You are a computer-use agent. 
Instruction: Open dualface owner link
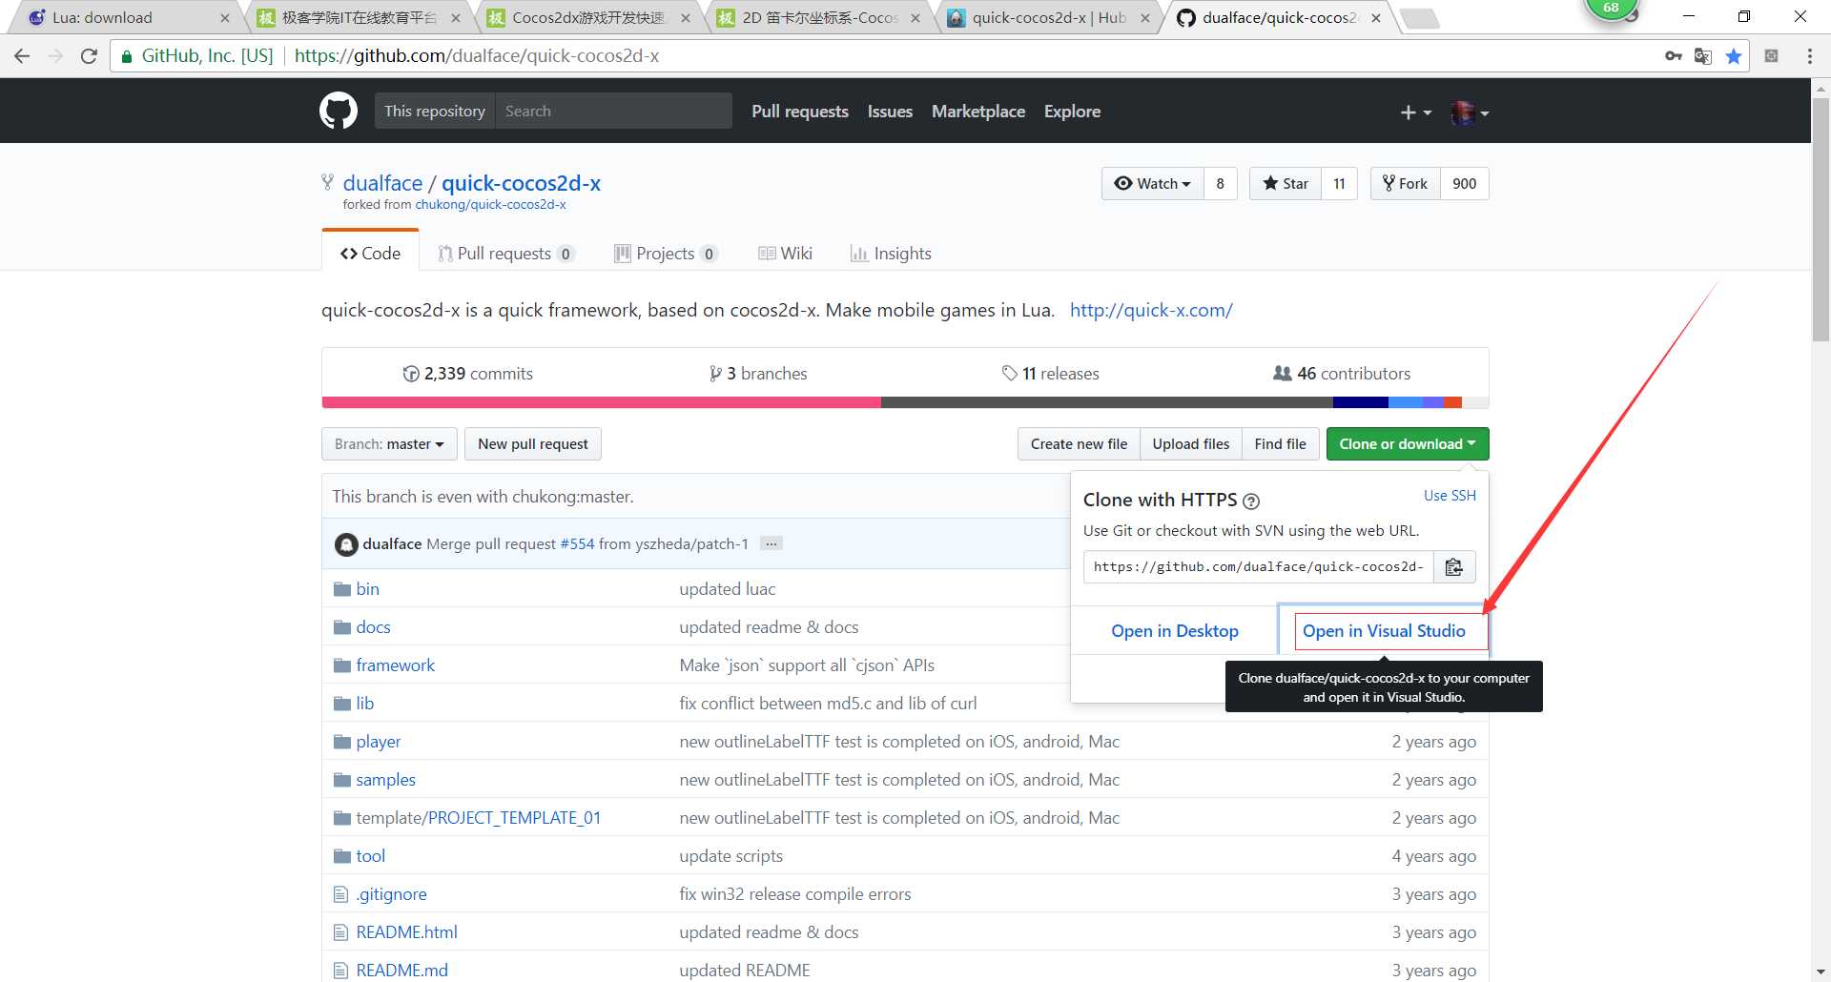[x=382, y=183]
